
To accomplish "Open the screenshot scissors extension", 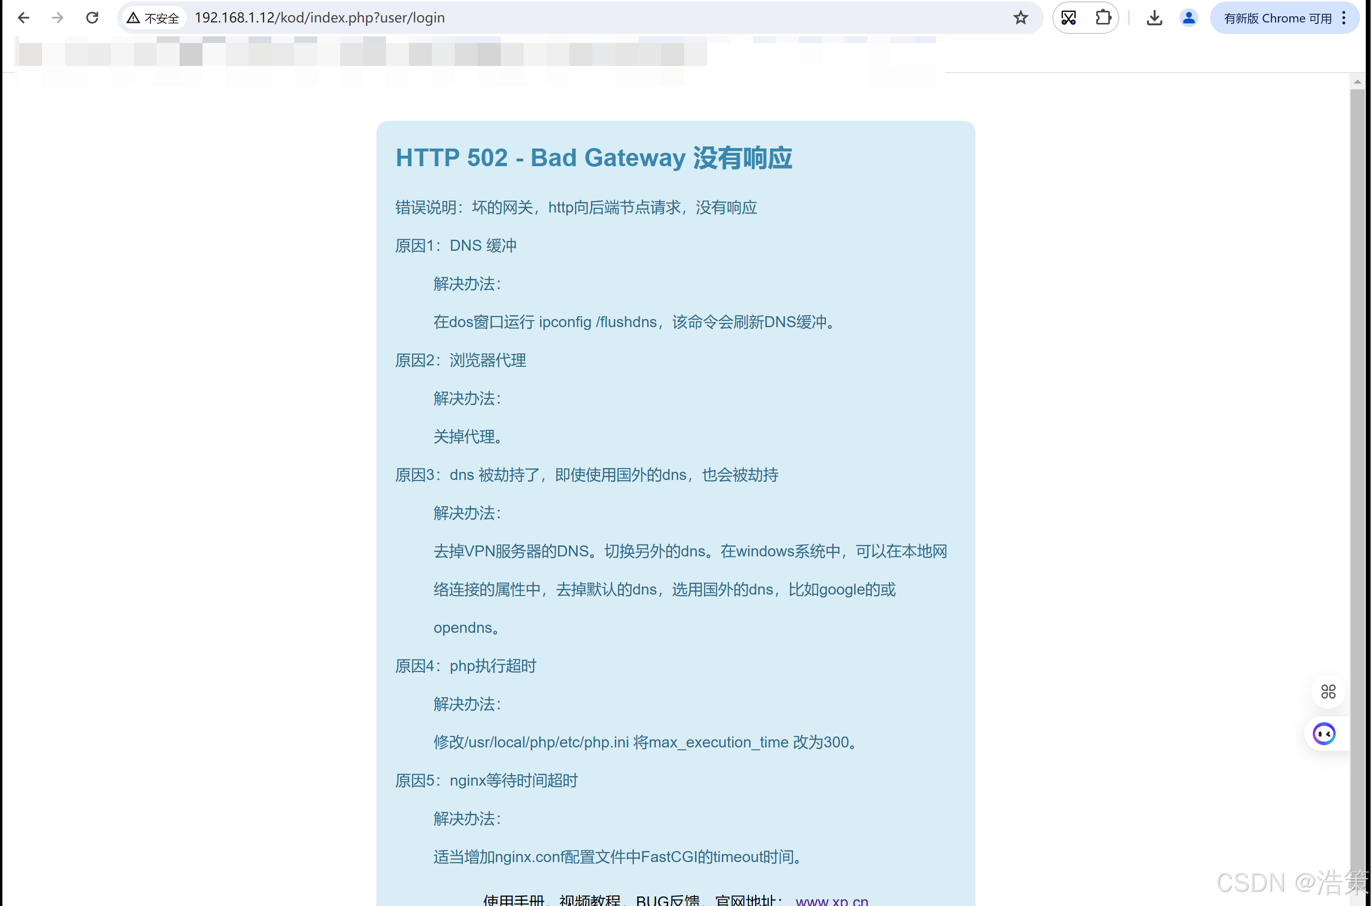I will pos(1069,18).
